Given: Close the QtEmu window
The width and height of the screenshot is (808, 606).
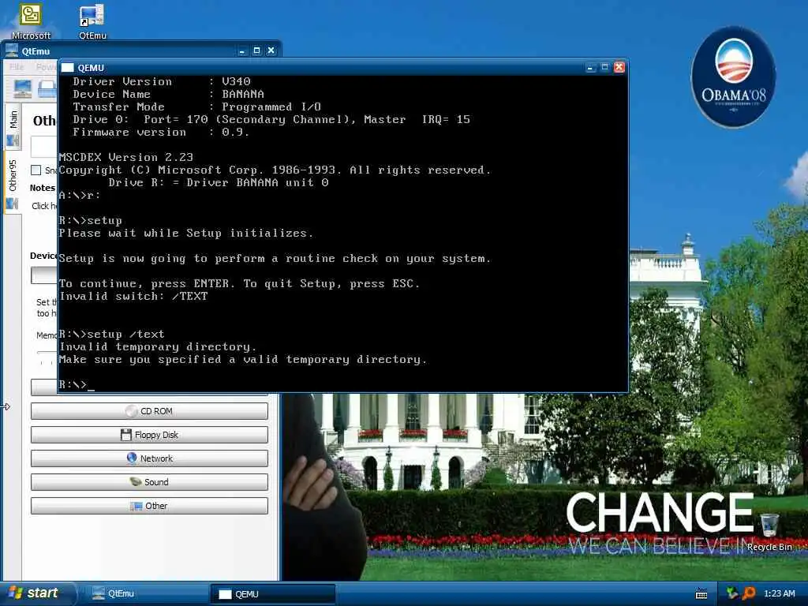Looking at the screenshot, I should point(271,50).
